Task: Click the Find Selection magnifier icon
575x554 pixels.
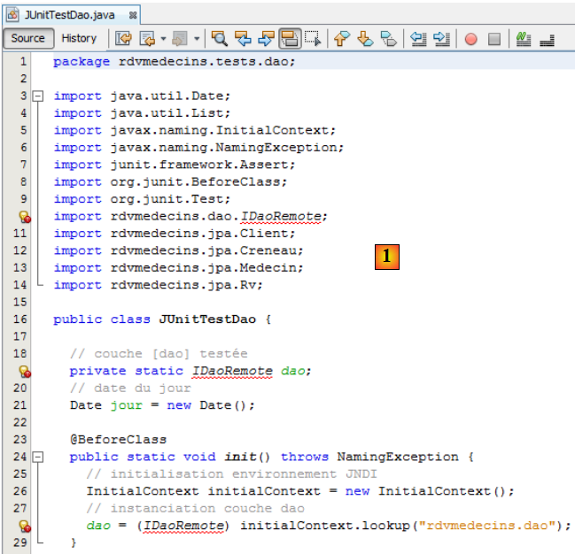Action: point(219,39)
